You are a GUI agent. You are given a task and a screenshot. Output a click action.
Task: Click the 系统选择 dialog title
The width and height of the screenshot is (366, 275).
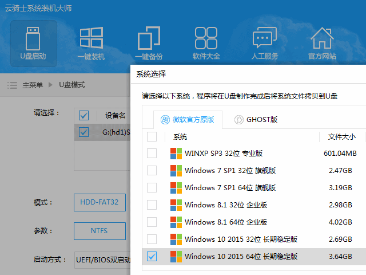coord(151,74)
